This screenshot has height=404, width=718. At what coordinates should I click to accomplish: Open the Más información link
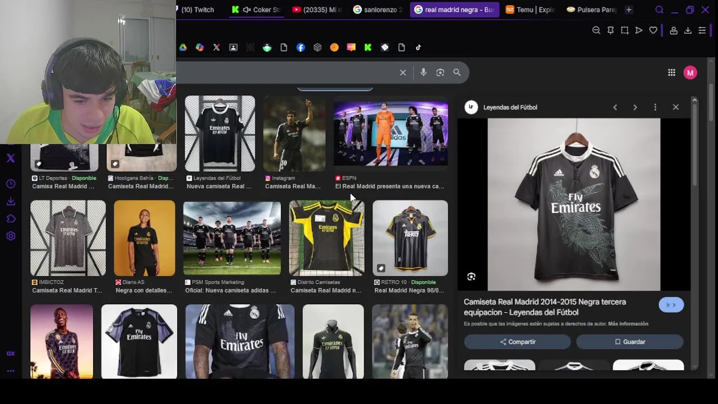[628, 324]
